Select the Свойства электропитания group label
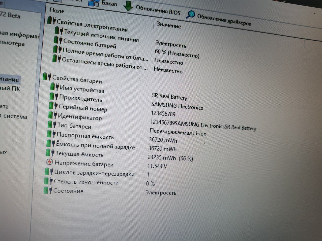The height and width of the screenshot is (241, 322). (x=92, y=25)
